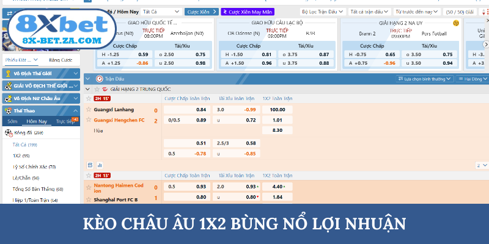
Task: Select the 1X2 (95) filter
Action: pyautogui.click(x=21, y=156)
